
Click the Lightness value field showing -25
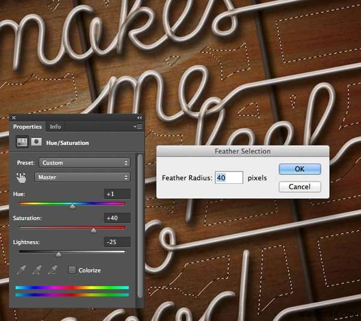[117, 242]
